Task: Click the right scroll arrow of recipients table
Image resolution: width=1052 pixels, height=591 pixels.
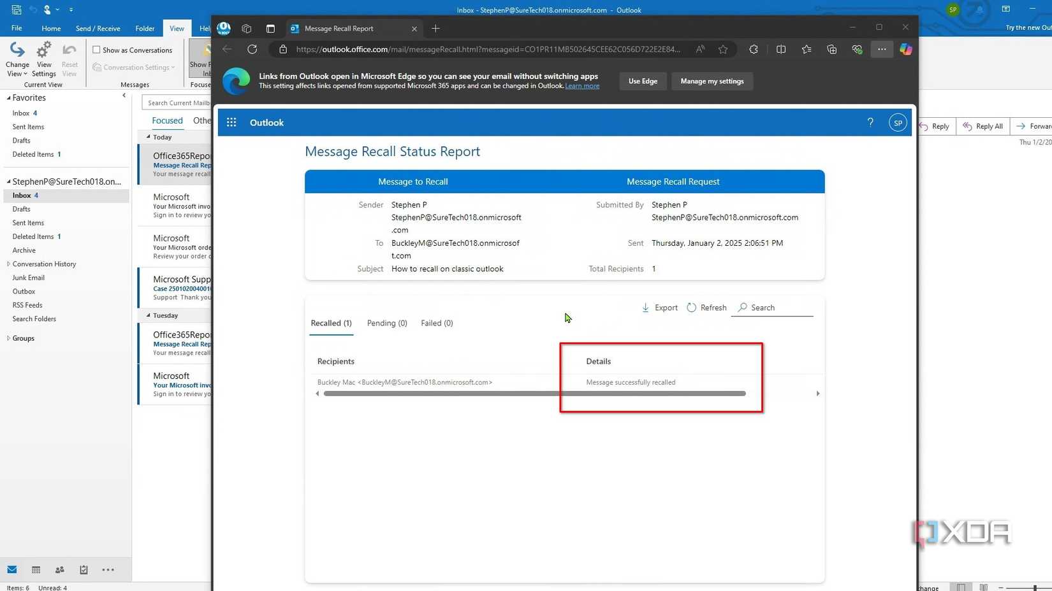Action: [x=818, y=394]
